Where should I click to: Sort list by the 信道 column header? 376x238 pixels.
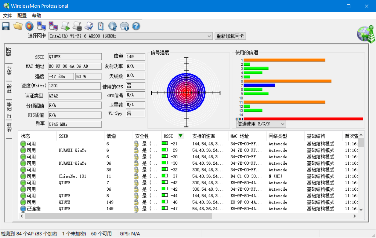[x=118, y=136]
